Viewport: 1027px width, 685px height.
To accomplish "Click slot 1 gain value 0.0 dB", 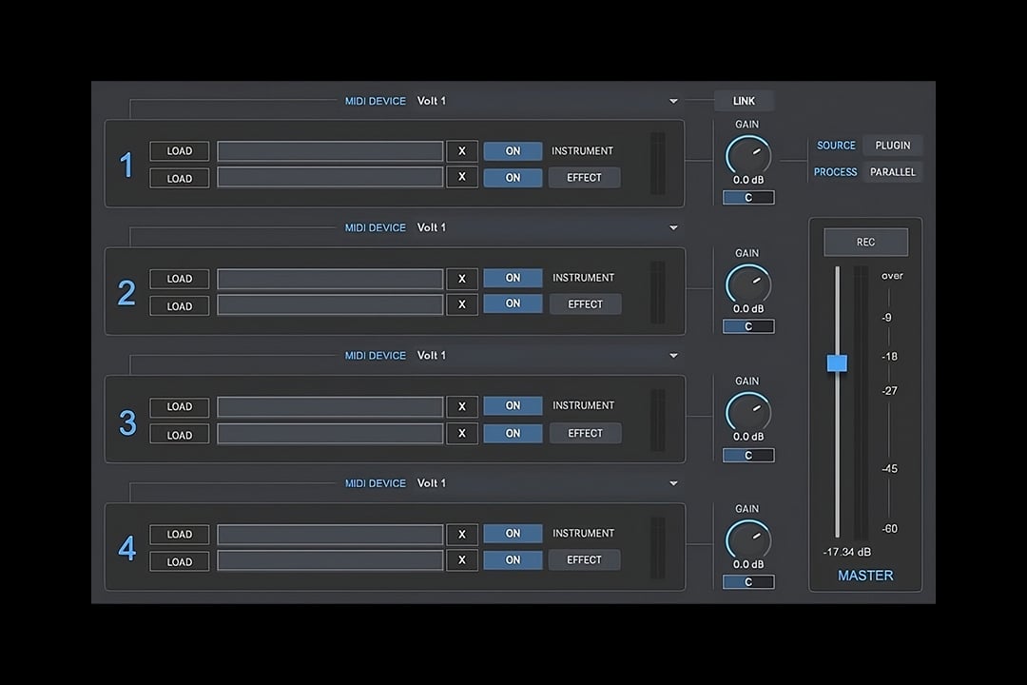I will click(748, 180).
